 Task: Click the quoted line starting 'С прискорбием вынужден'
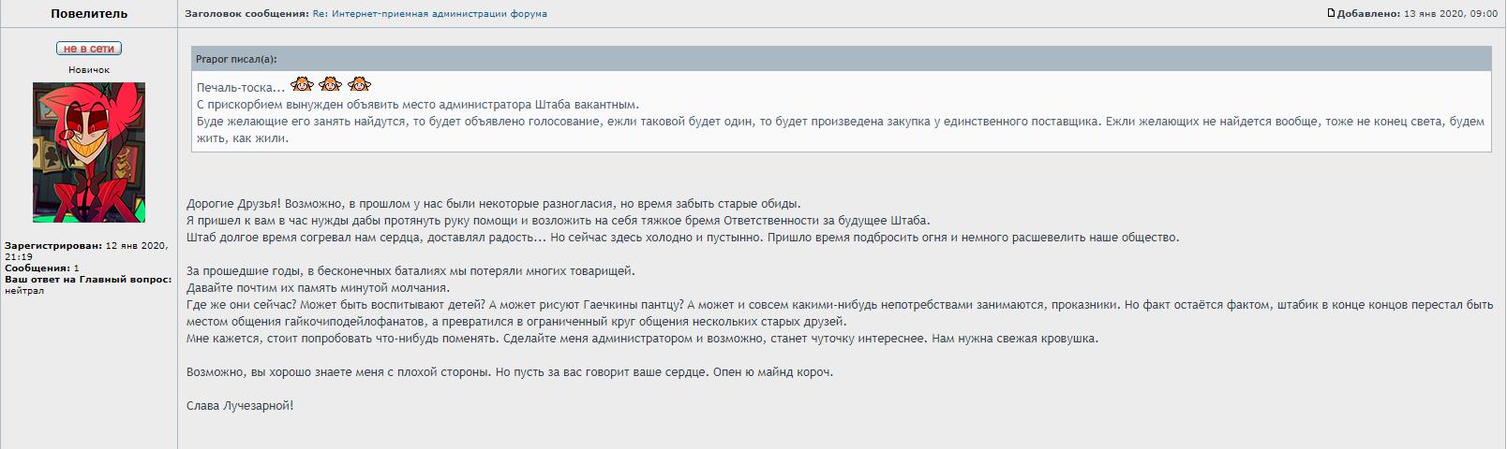[418, 105]
